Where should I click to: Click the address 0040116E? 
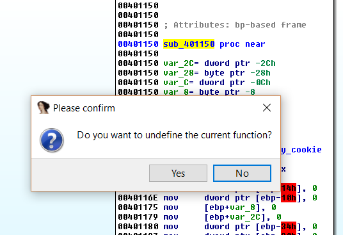pyautogui.click(x=138, y=198)
